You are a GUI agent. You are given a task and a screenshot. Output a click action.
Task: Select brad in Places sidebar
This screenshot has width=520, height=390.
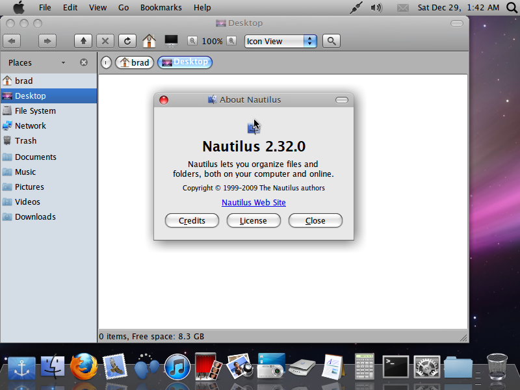coord(48,81)
